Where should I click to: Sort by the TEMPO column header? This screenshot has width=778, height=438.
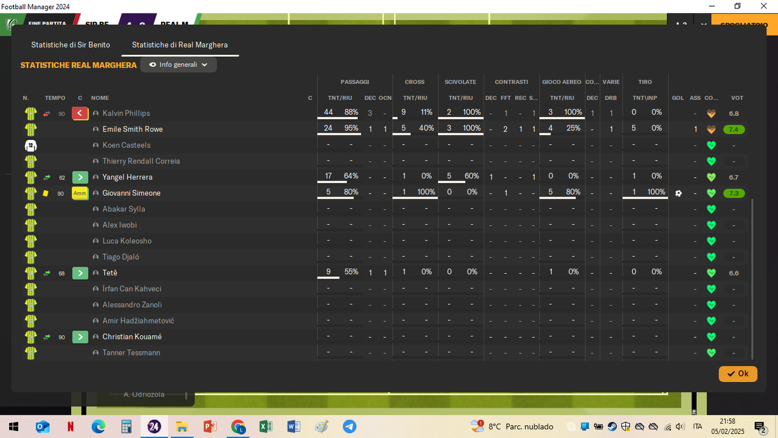click(x=55, y=98)
